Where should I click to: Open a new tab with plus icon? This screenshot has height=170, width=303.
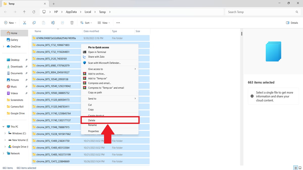(54, 4)
